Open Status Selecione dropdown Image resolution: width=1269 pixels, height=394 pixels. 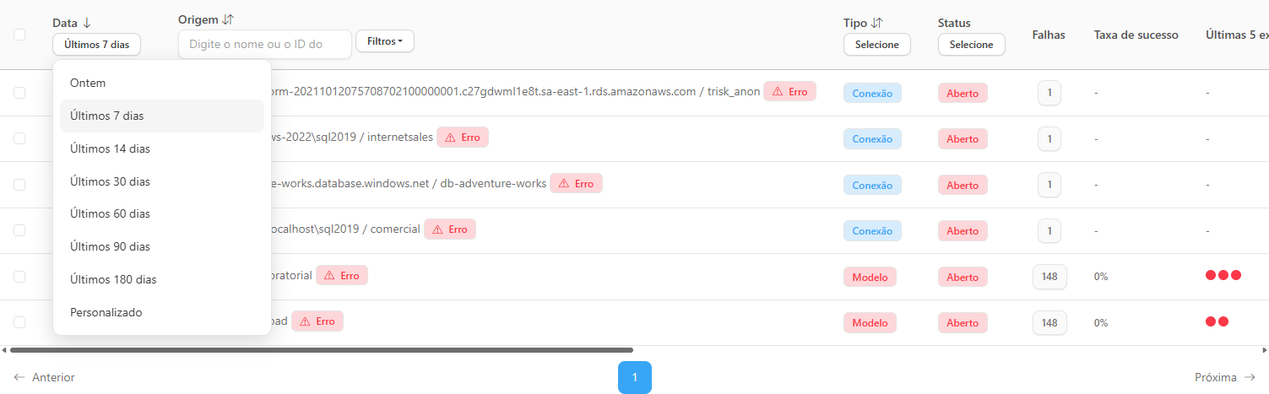(971, 44)
